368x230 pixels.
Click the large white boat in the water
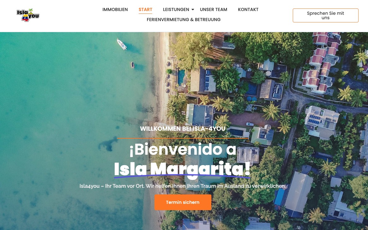pyautogui.click(x=122, y=44)
